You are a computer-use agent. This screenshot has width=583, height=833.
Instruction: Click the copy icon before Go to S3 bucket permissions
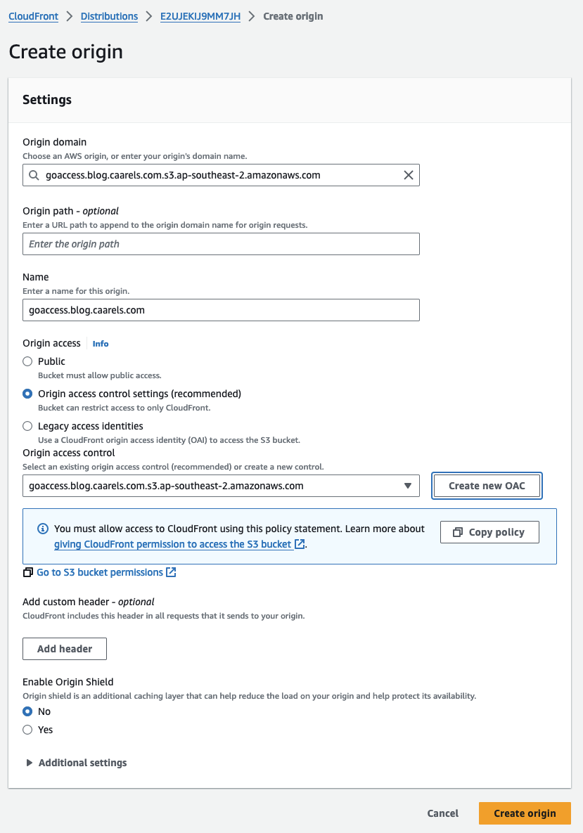[28, 572]
